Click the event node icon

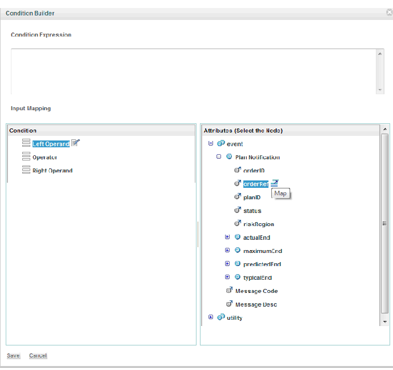pyautogui.click(x=221, y=143)
